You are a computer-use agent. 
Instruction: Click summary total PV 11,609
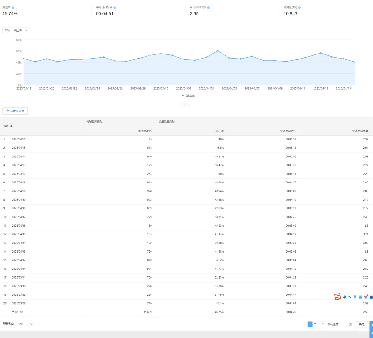[147, 312]
